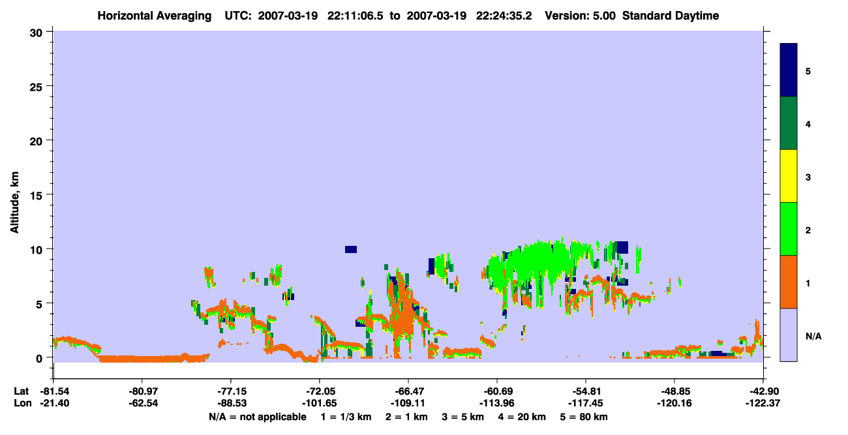Click the y-axis tick label 10
This screenshot has height=435, width=848.
click(38, 249)
